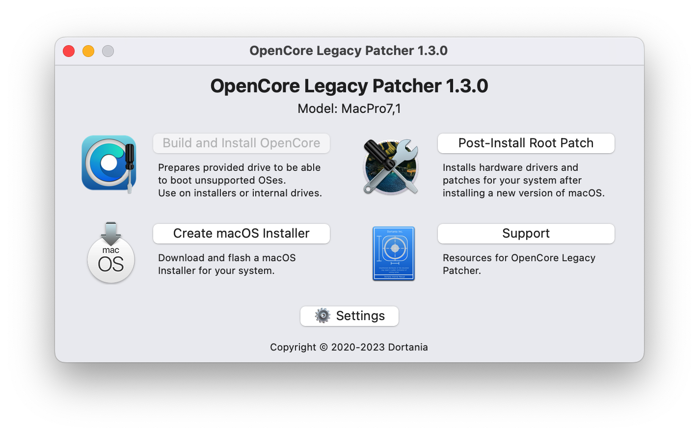Click the large OpenCore Legacy Patcher heading
Screen dimensions: 699x435
click(349, 86)
